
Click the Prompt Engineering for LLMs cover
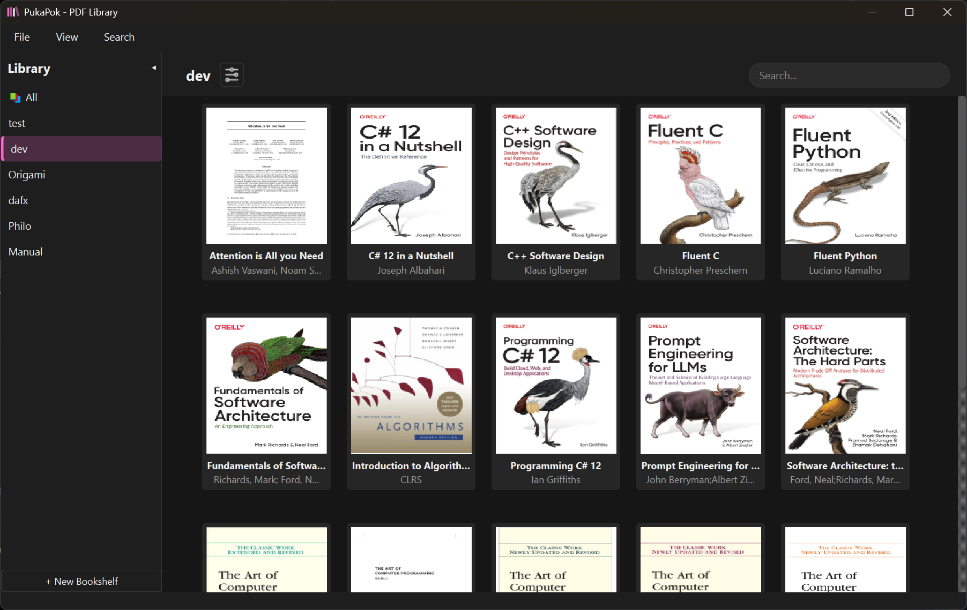point(700,386)
